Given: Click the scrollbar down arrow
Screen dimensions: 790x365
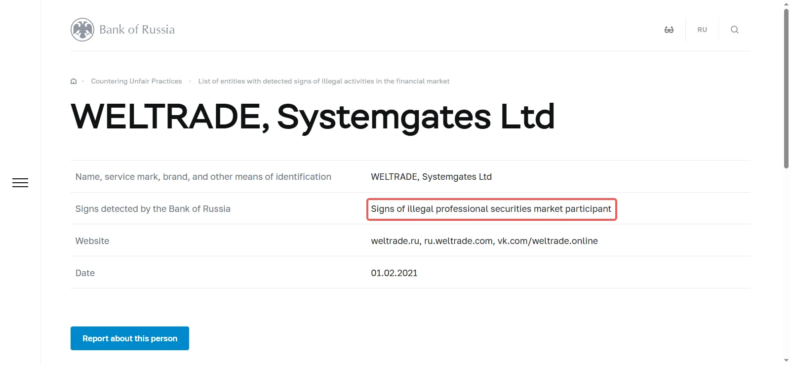Looking at the screenshot, I should (x=786, y=361).
